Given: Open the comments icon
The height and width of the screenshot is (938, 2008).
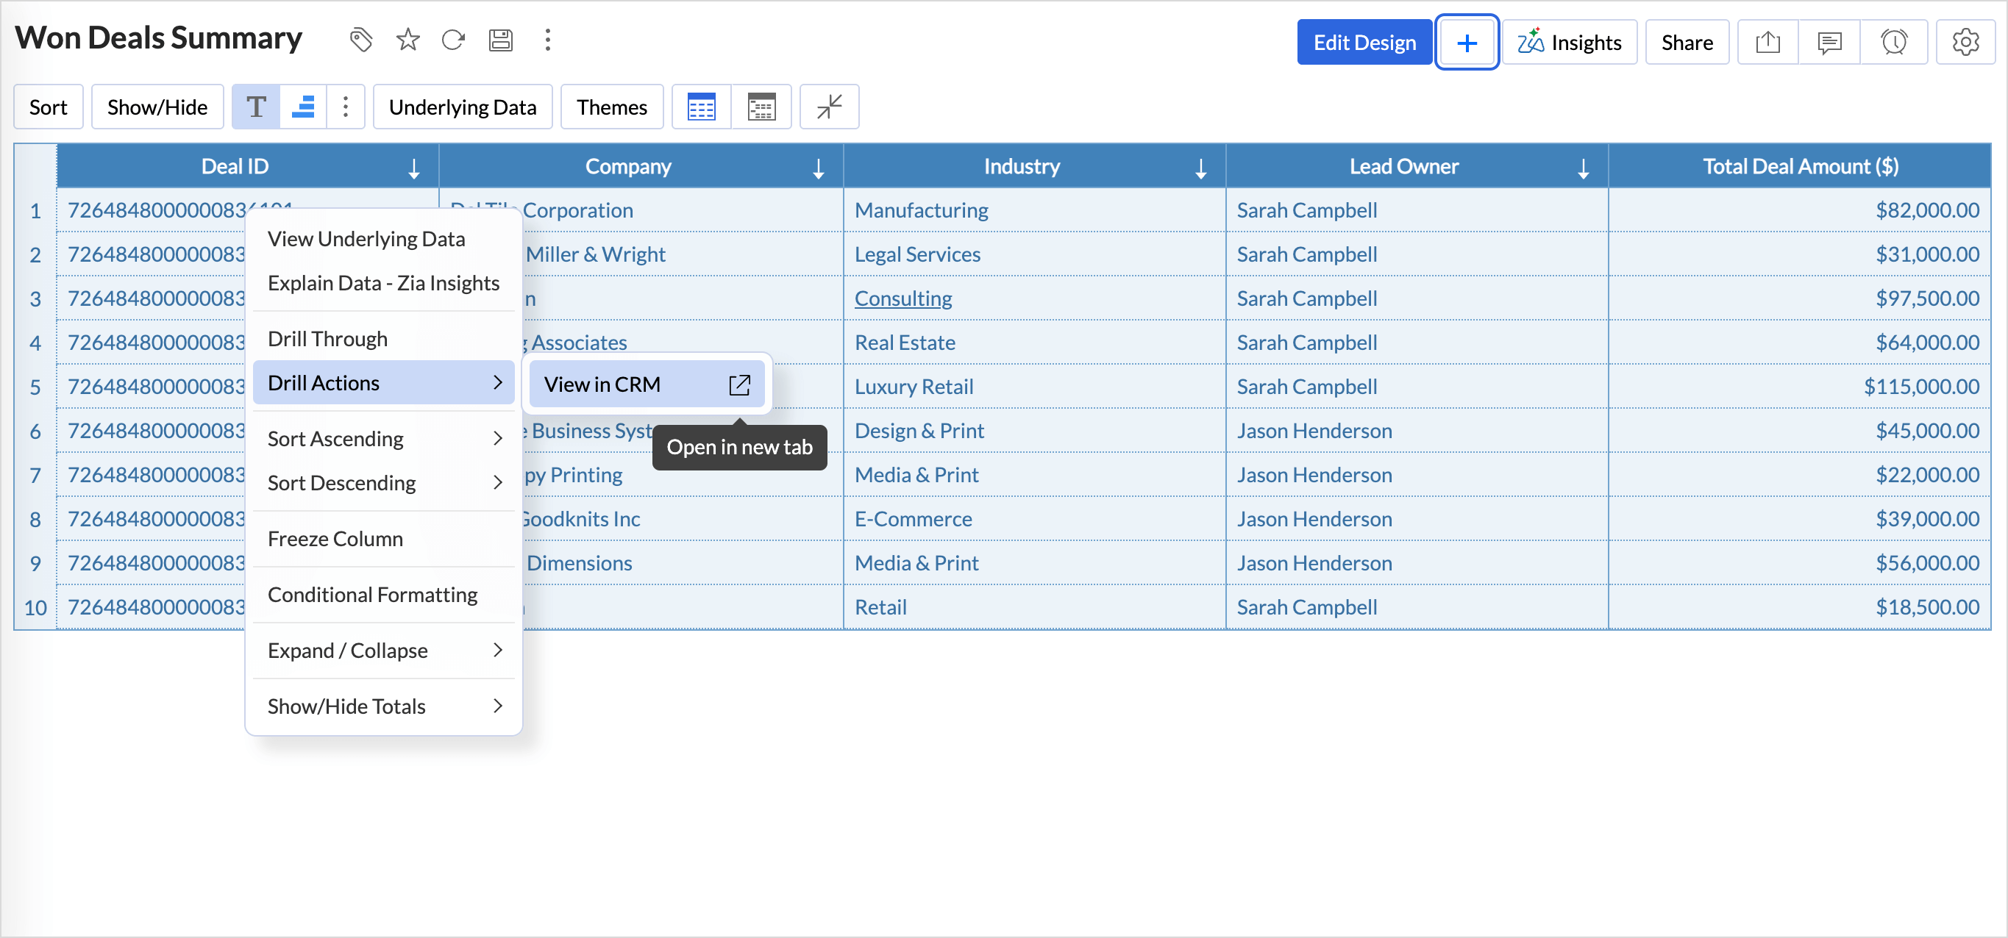Looking at the screenshot, I should point(1829,42).
